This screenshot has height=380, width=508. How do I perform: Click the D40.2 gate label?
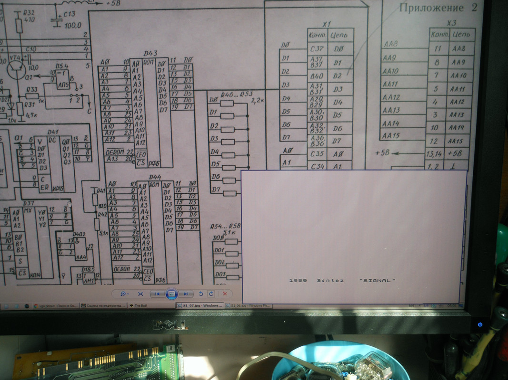[x=79, y=234]
